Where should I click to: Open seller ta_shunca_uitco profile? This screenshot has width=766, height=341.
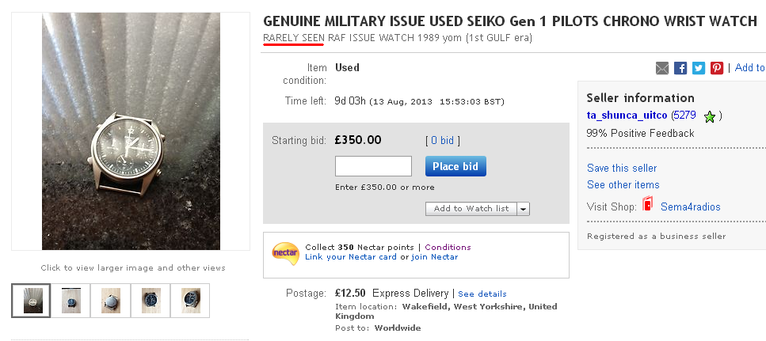tap(627, 116)
